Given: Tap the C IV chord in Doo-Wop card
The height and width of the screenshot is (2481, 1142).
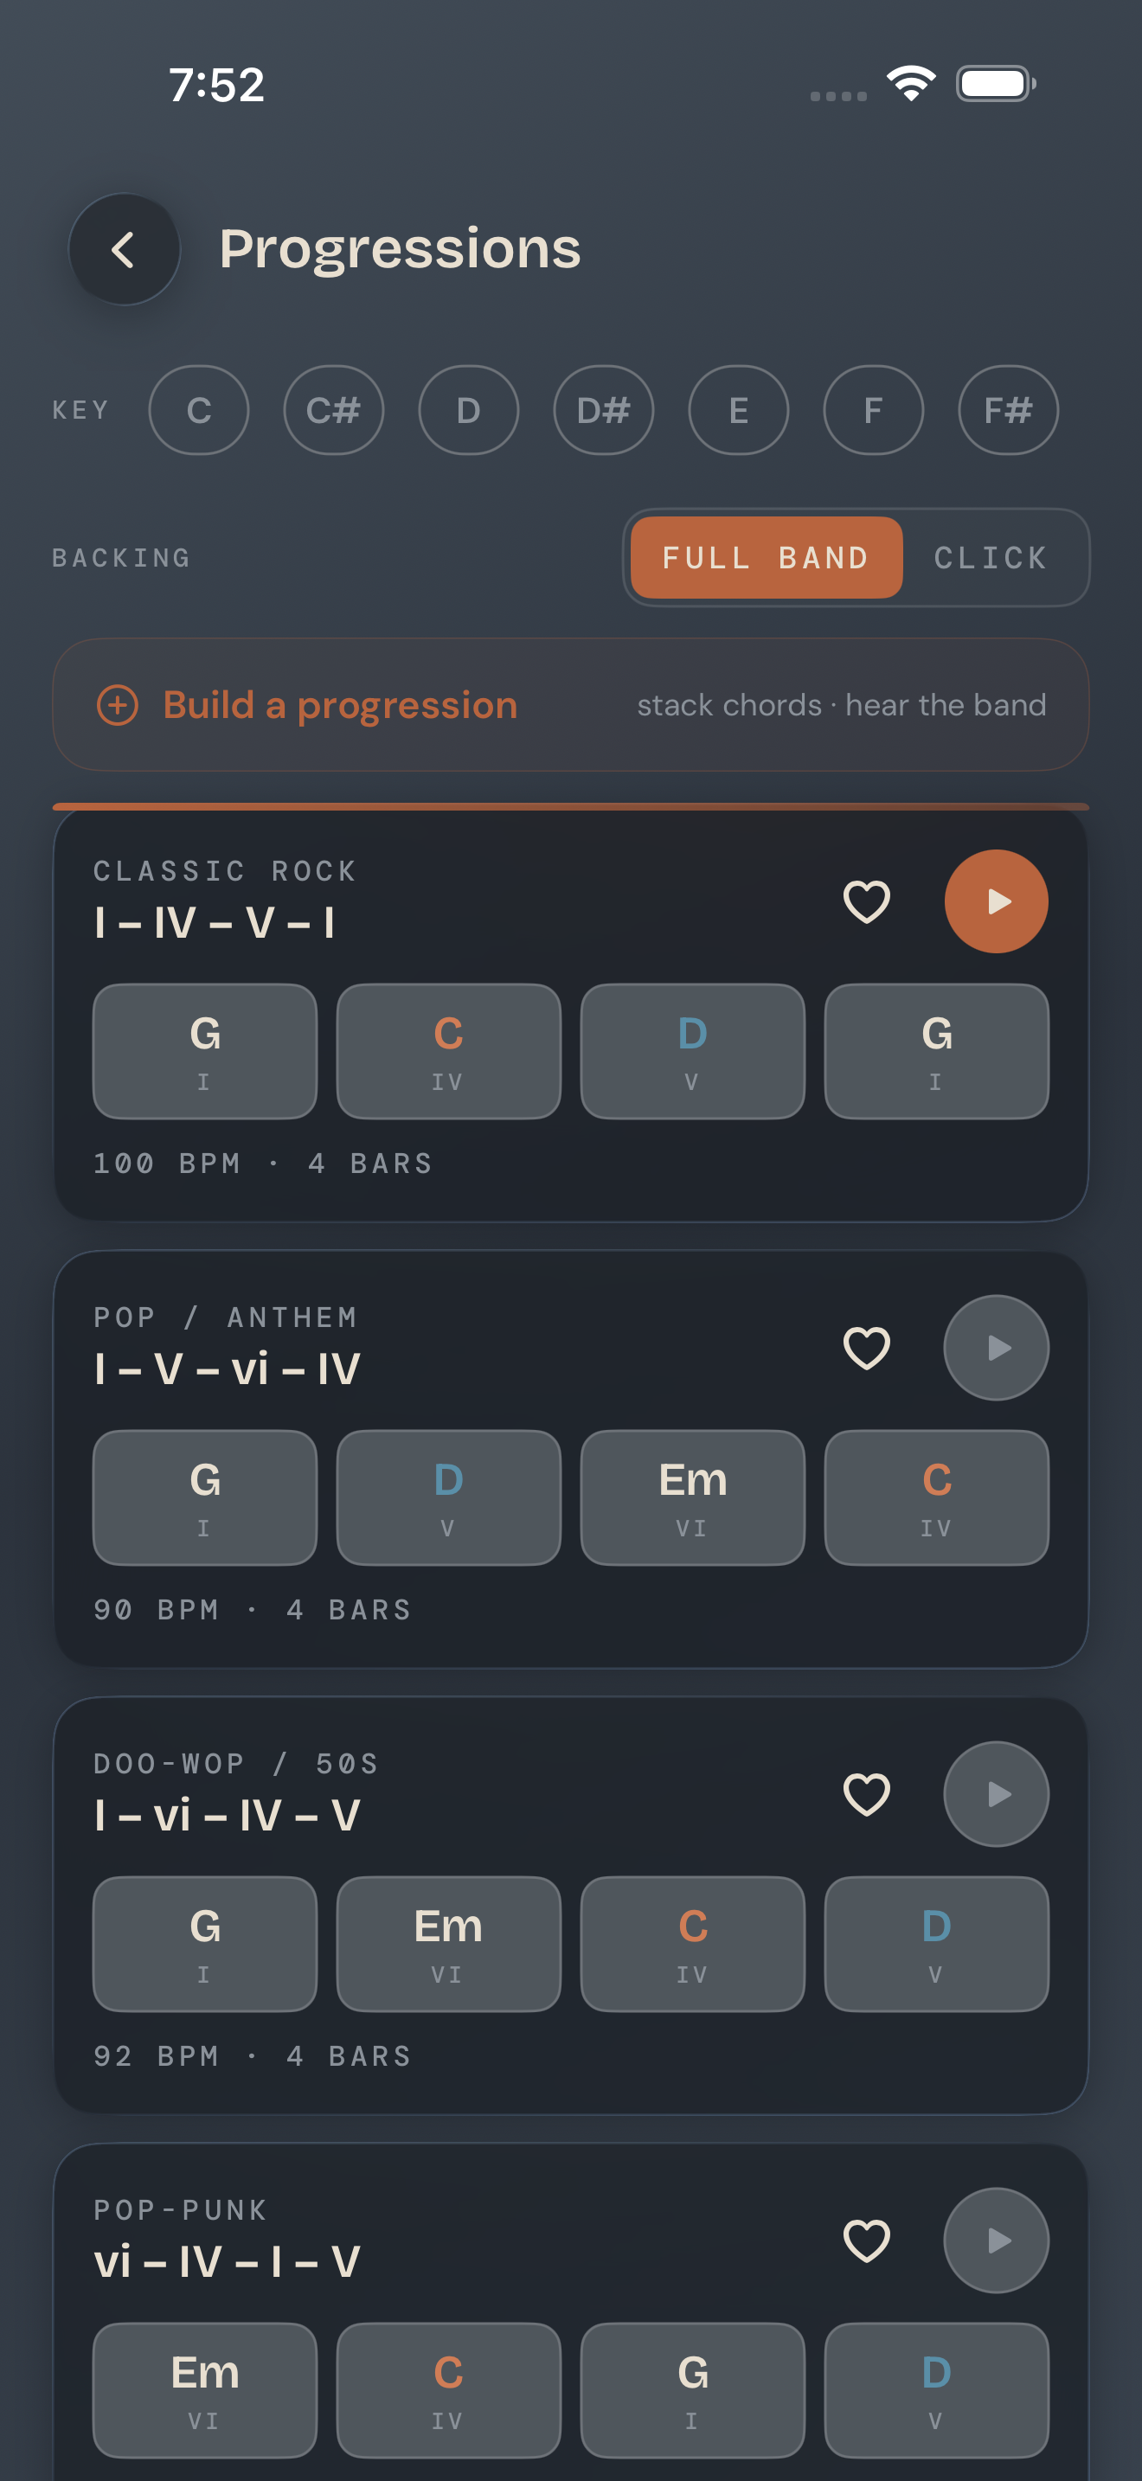Looking at the screenshot, I should pyautogui.click(x=692, y=1945).
